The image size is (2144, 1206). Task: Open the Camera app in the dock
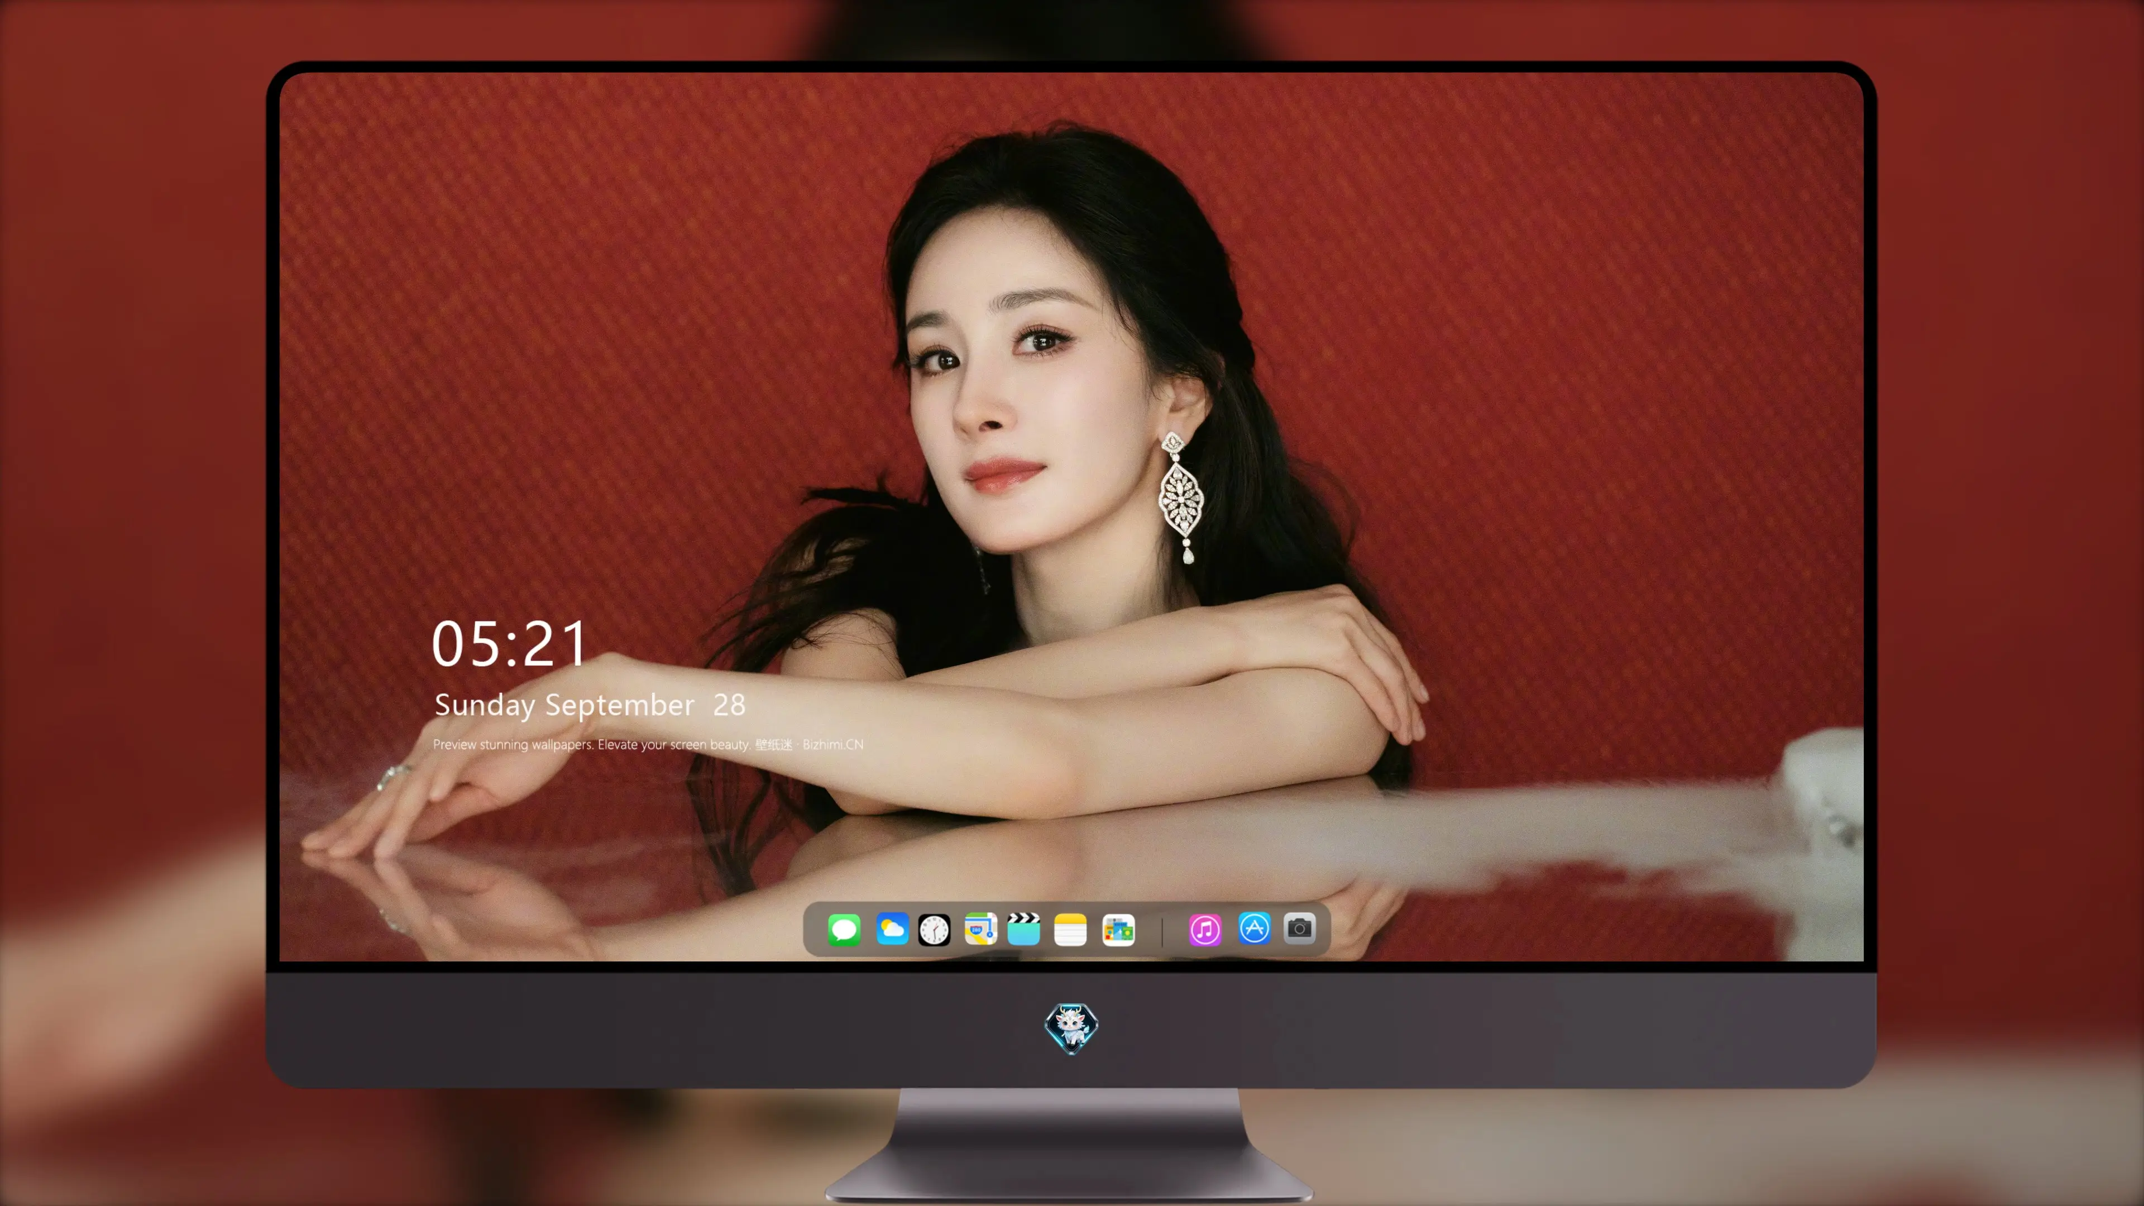tap(1299, 928)
